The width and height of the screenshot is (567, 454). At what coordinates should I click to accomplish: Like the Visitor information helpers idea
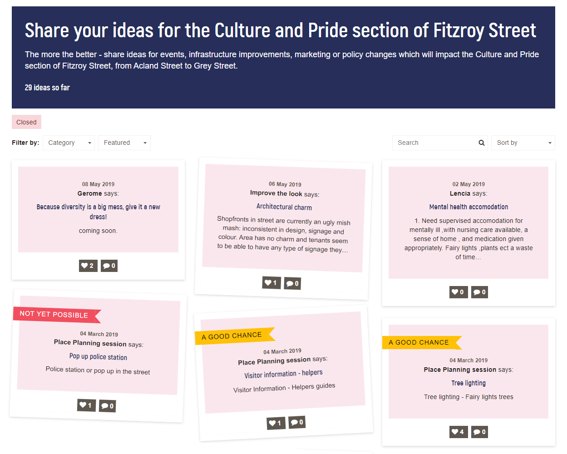(x=276, y=423)
